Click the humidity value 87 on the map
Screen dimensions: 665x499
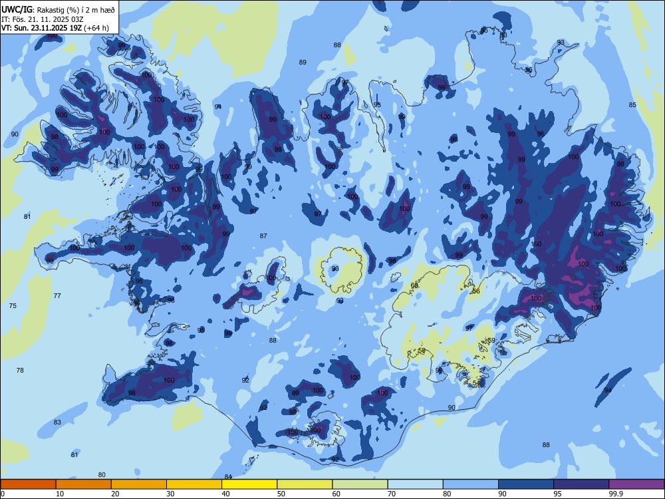pyautogui.click(x=263, y=236)
